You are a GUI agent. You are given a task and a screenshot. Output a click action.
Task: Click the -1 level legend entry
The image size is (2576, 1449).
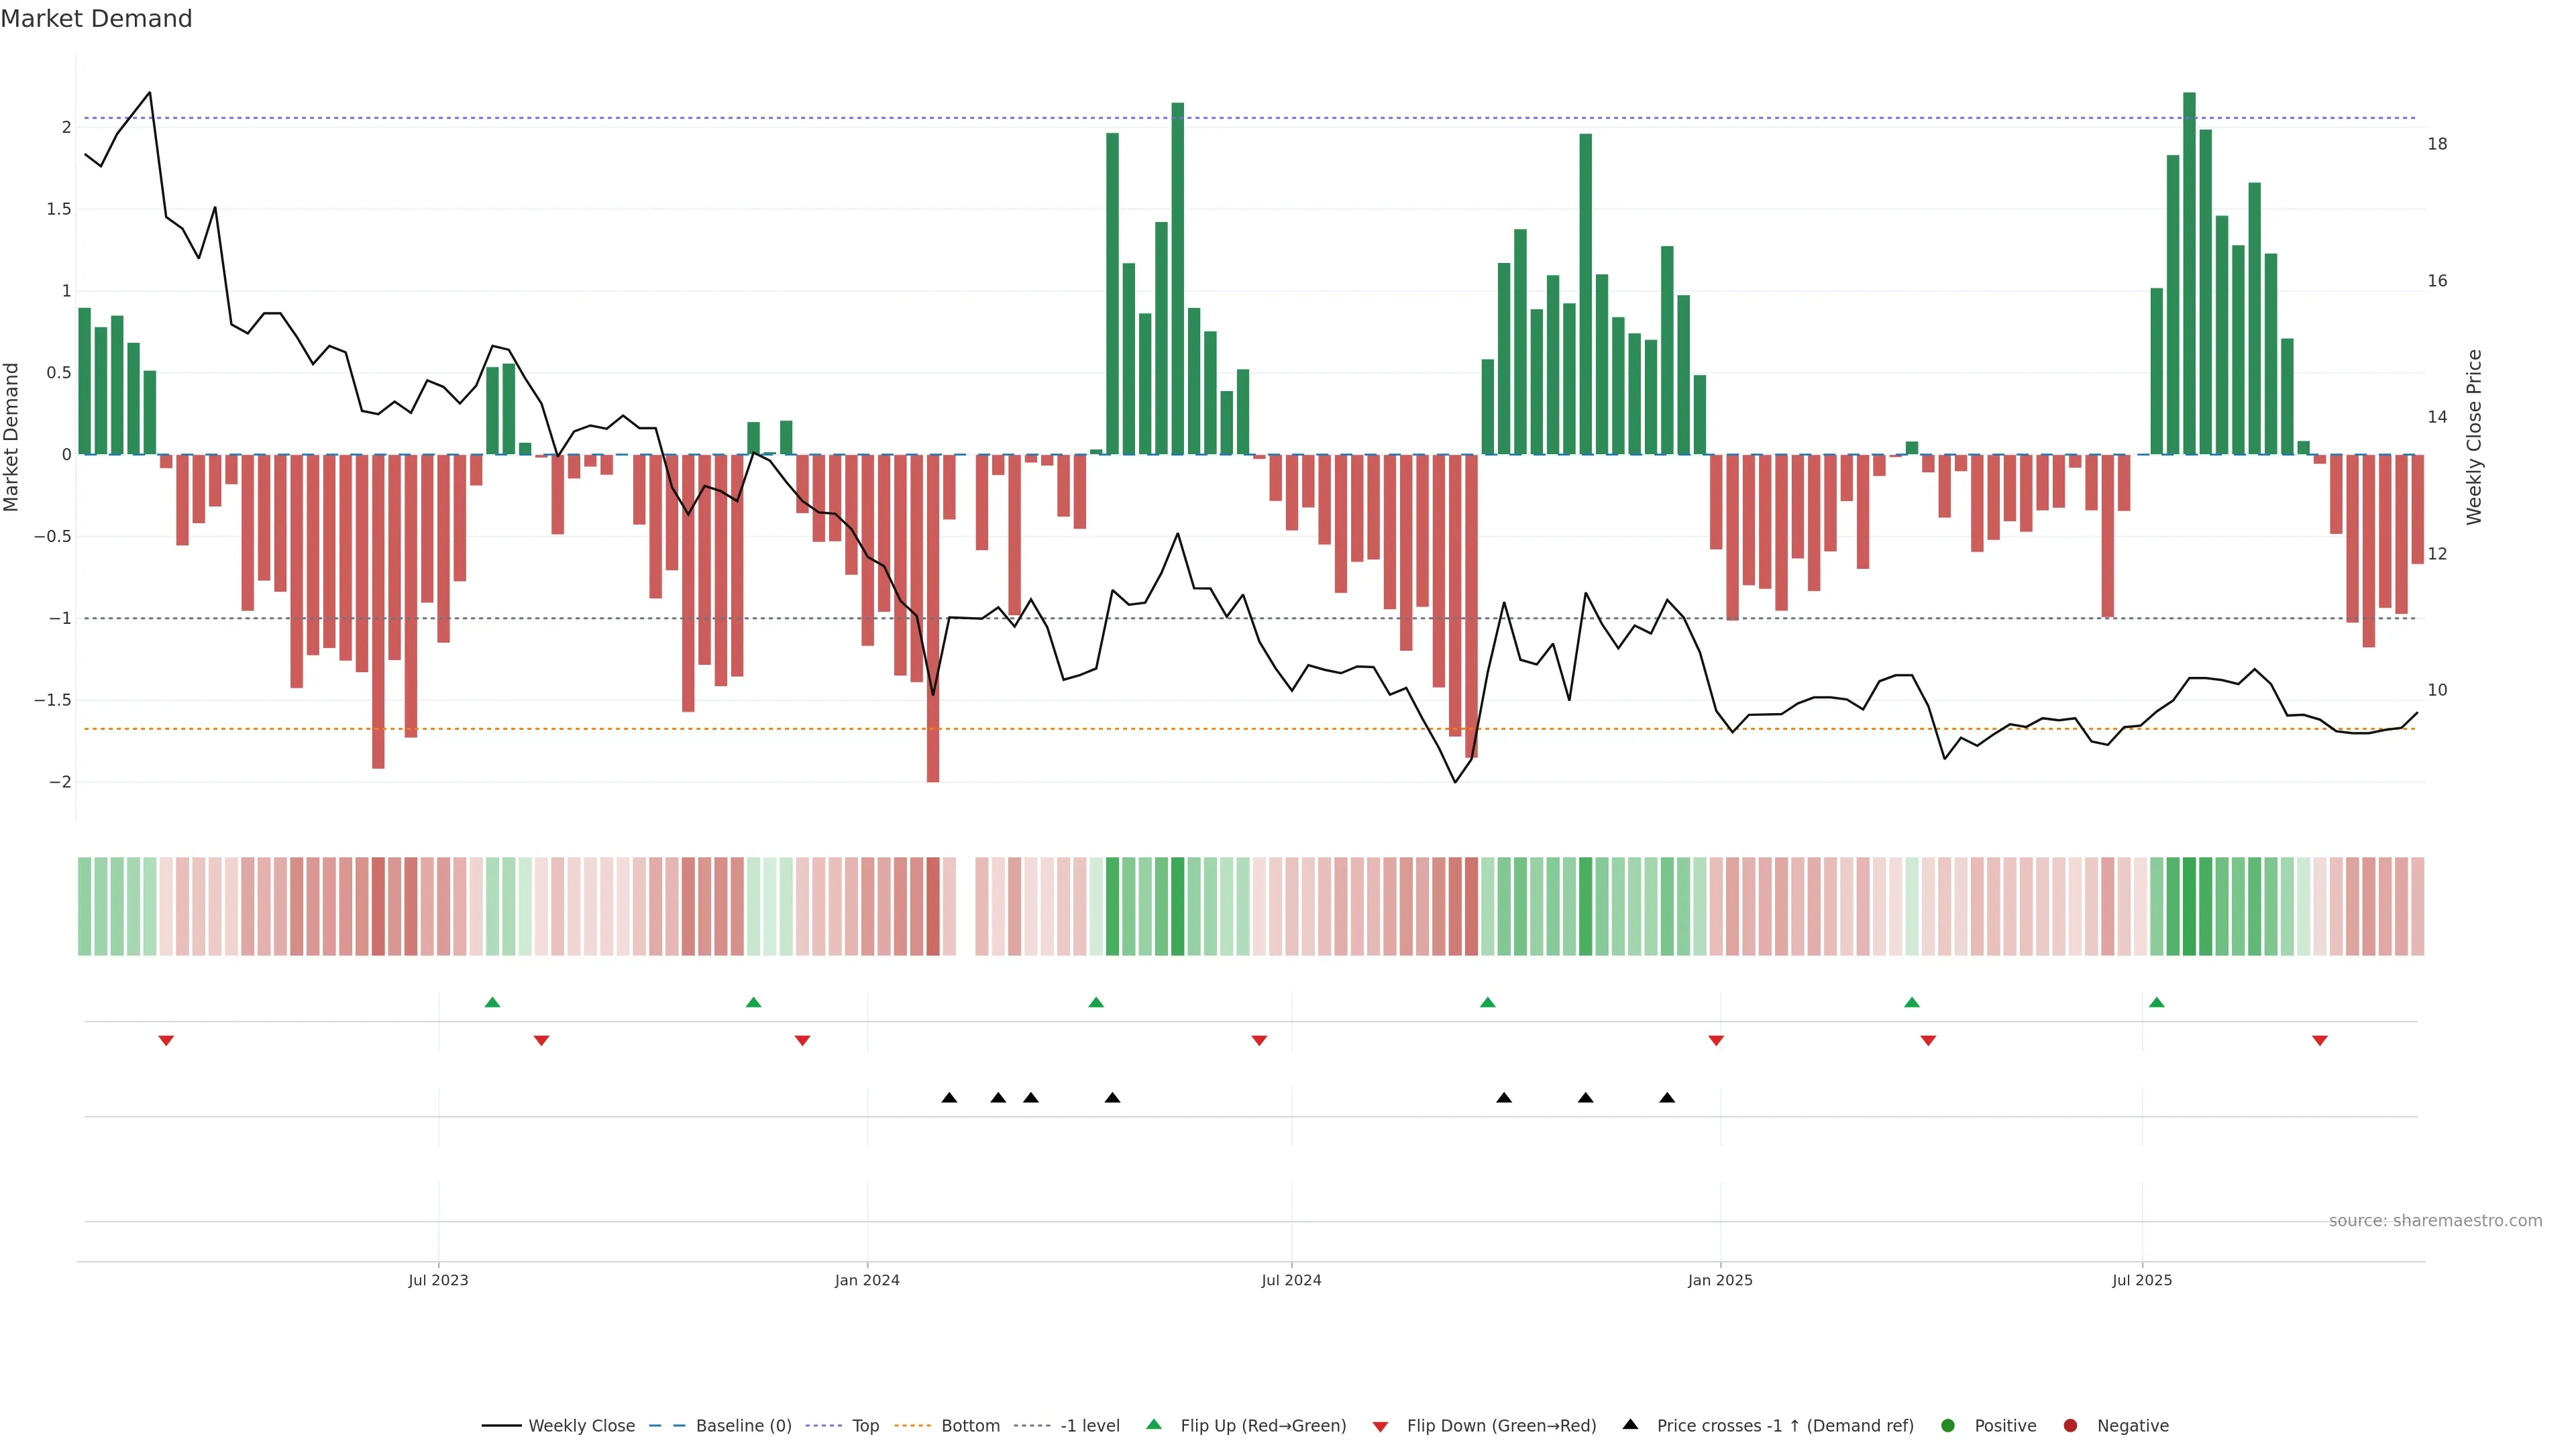pyautogui.click(x=1089, y=1426)
